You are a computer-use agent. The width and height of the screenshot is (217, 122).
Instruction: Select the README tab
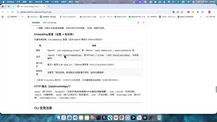[36, 23]
